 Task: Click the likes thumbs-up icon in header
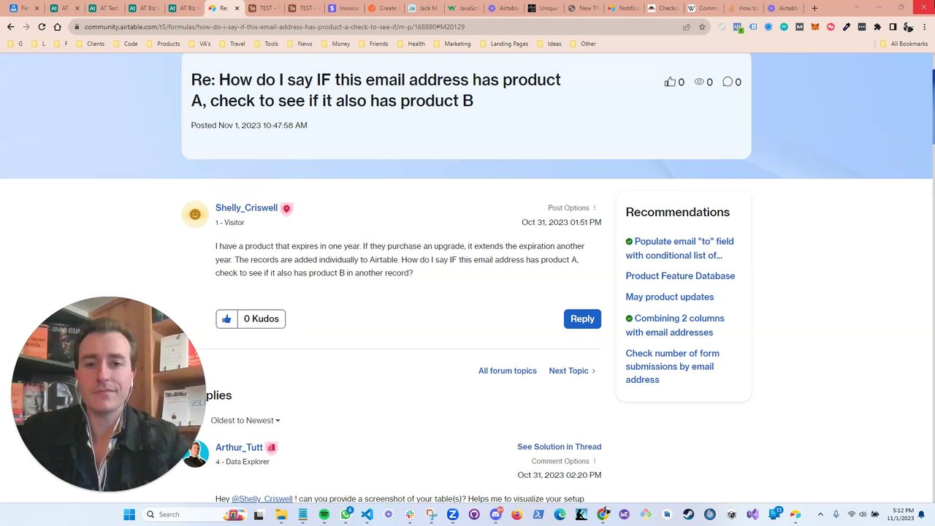(x=670, y=82)
